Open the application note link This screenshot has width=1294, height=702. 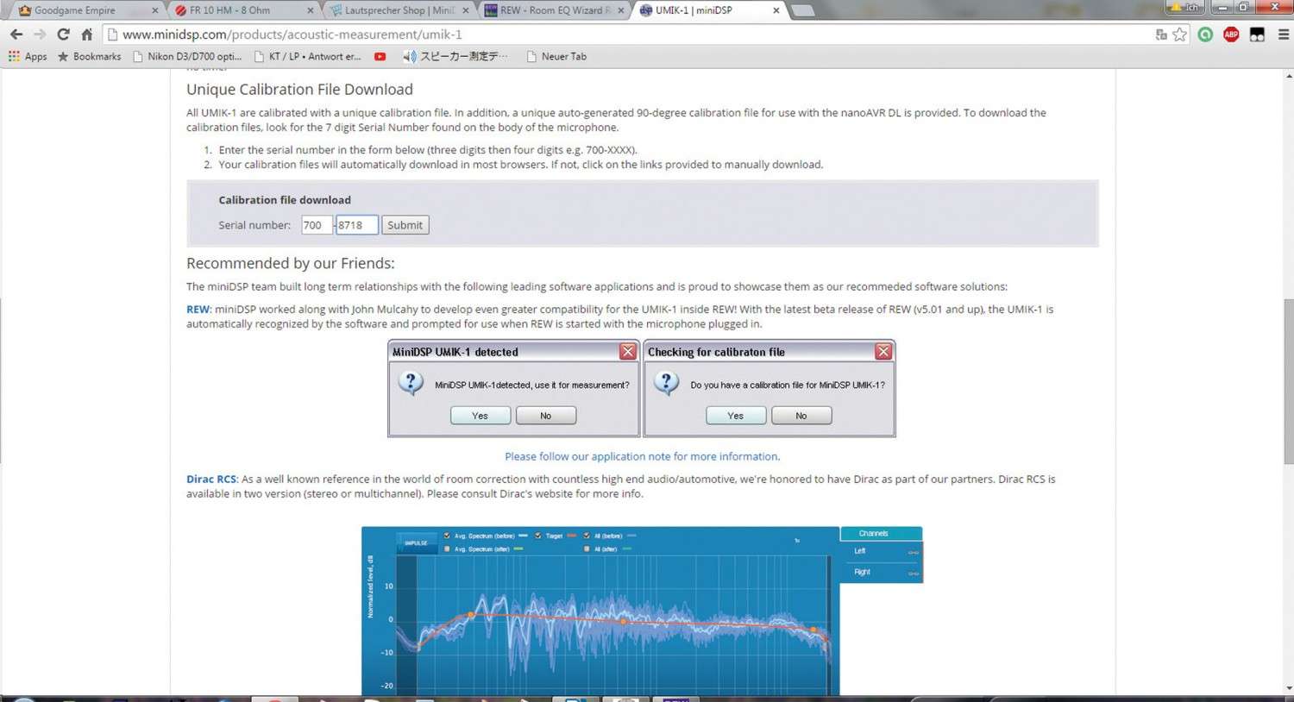click(642, 456)
